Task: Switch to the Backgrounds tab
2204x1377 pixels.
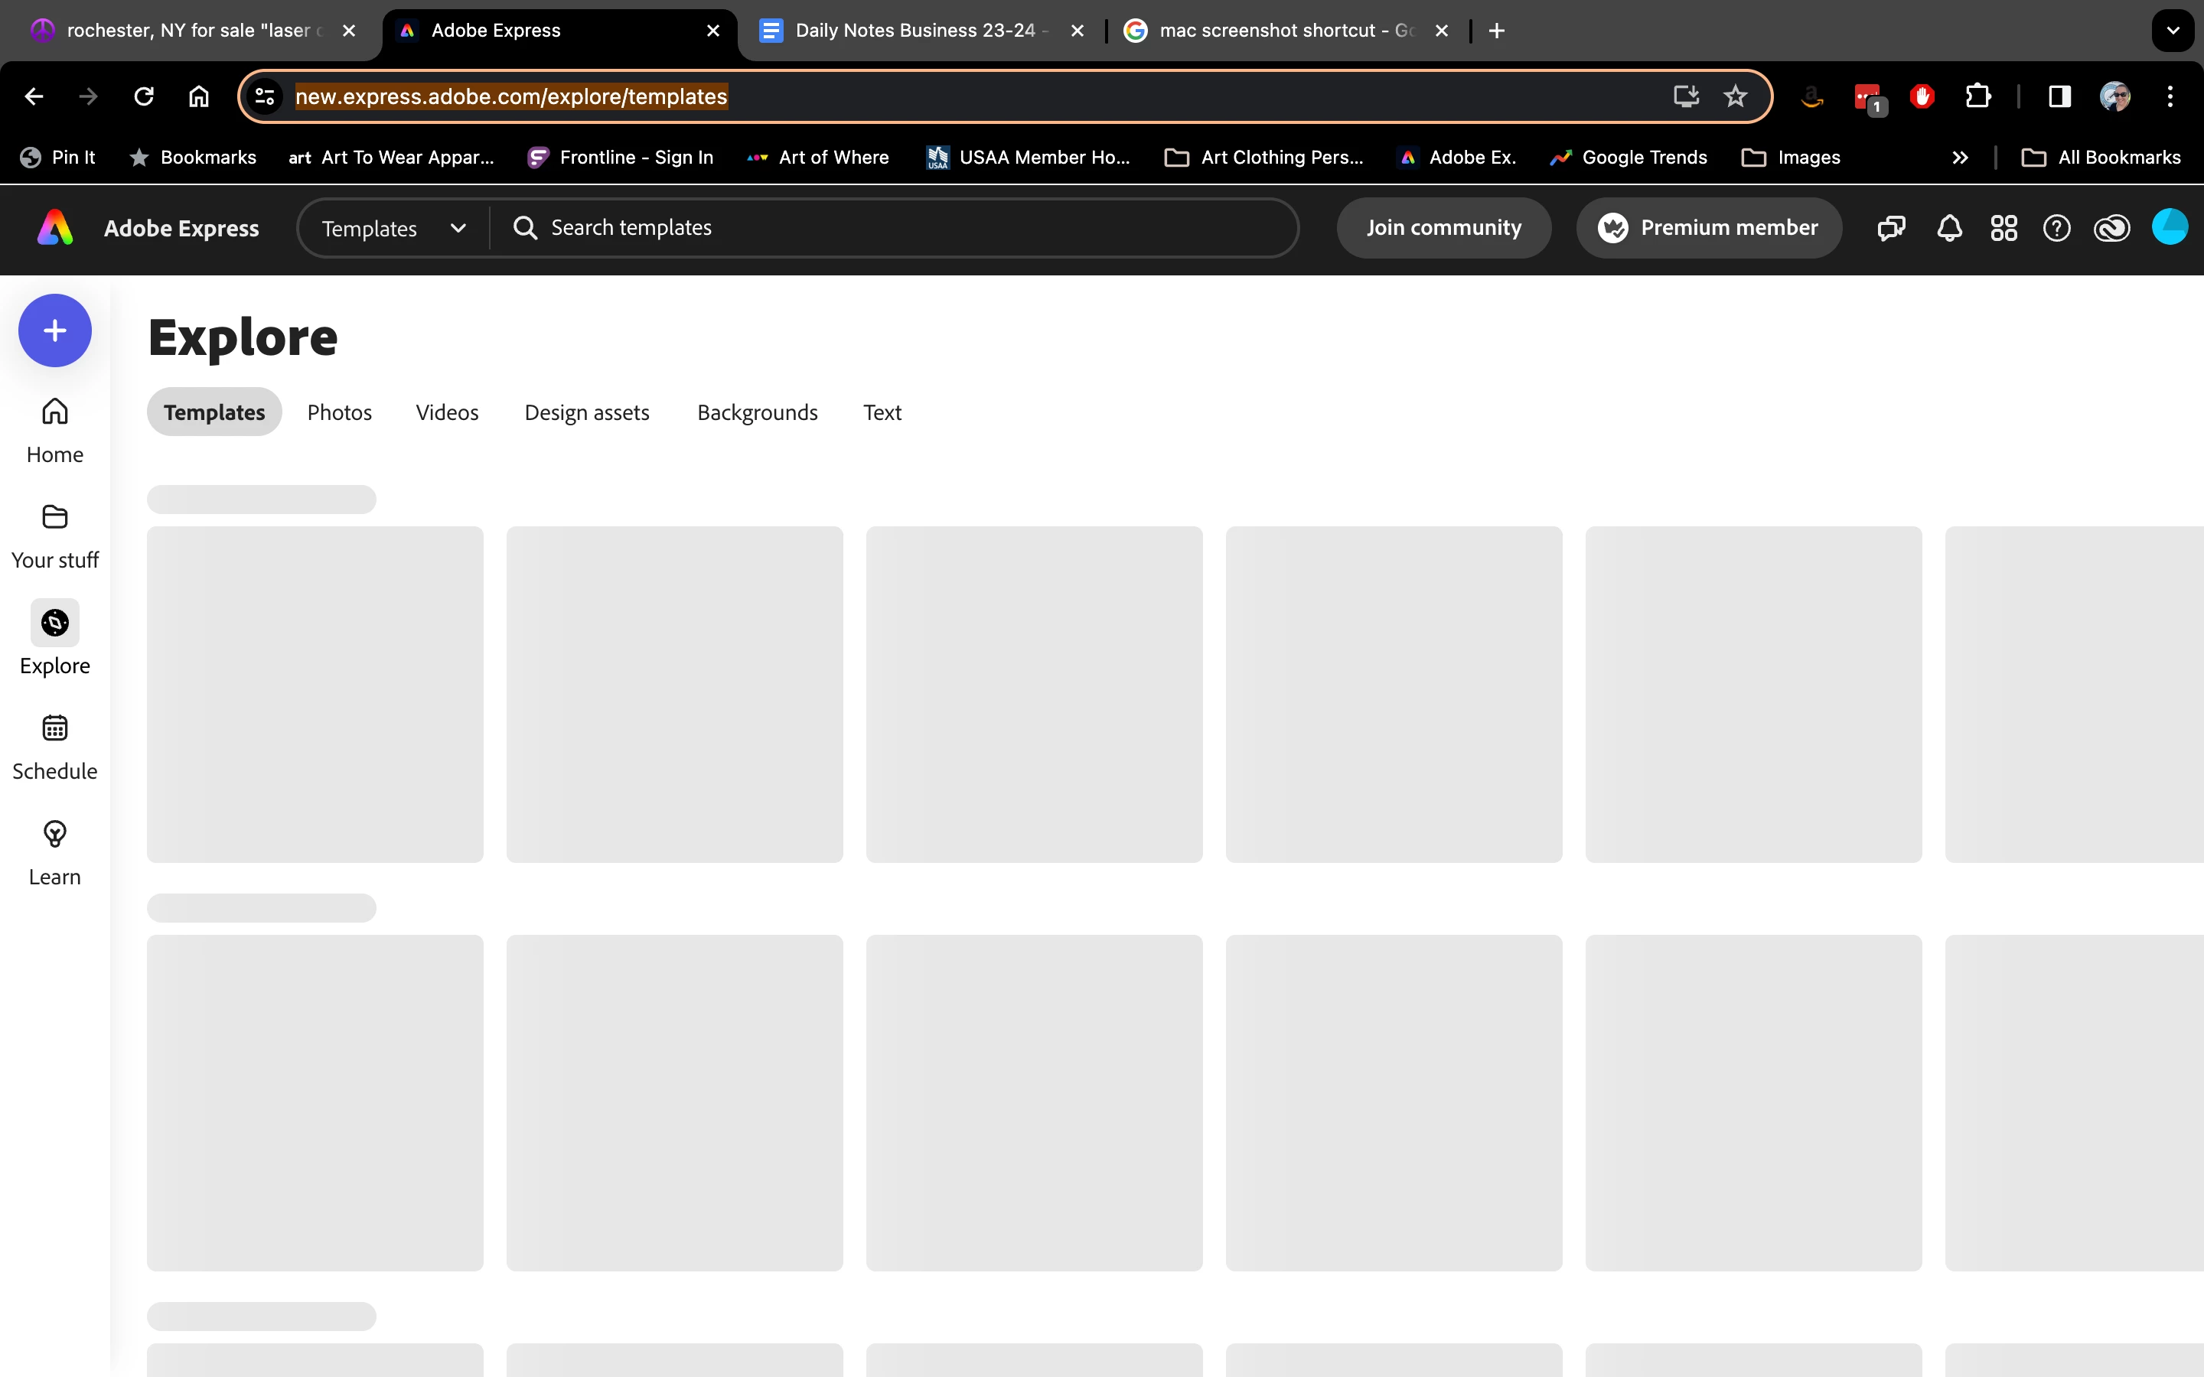Action: coord(757,412)
